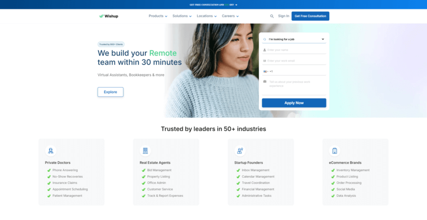
Task: Expand the Products menu
Action: pos(158,16)
